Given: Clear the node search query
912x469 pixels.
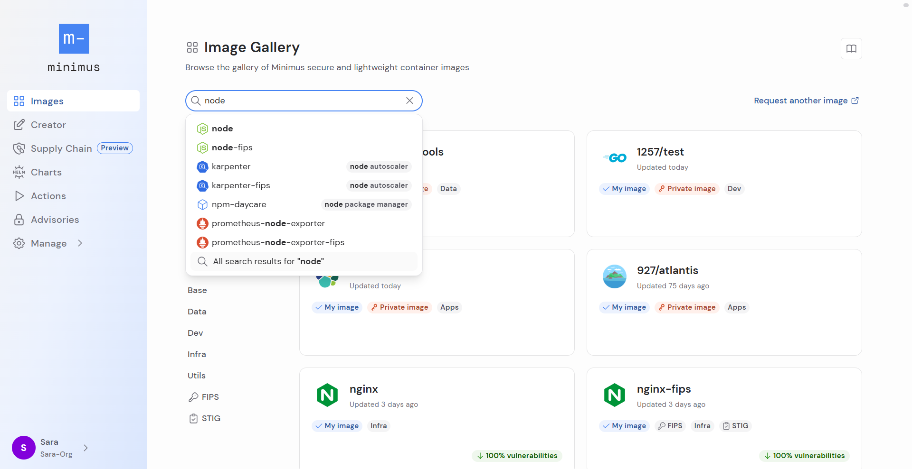Looking at the screenshot, I should point(409,101).
